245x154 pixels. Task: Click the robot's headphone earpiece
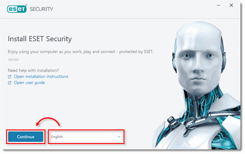pos(175,62)
